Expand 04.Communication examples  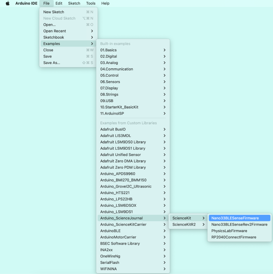(116, 69)
